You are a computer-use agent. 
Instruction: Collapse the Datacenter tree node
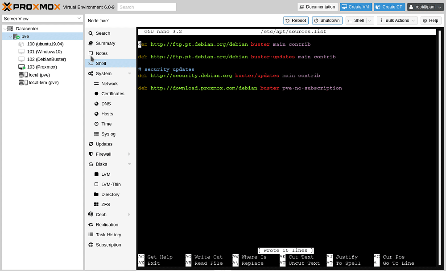tap(5, 28)
